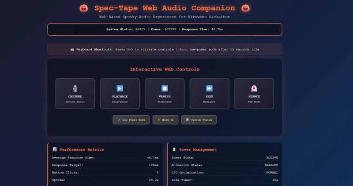The height and width of the screenshot is (186, 353).
Task: Click the system status banner at top
Action: point(165,29)
